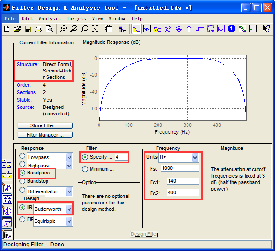This screenshot has height=251, width=275.
Task: Click the Design Filter button
Action: (144, 234)
